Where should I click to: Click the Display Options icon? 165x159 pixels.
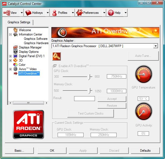[15, 52]
